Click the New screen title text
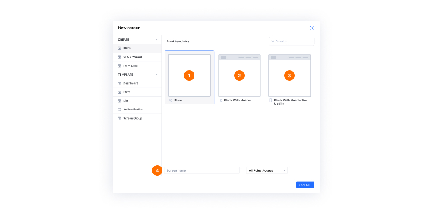432x214 pixels. point(129,28)
